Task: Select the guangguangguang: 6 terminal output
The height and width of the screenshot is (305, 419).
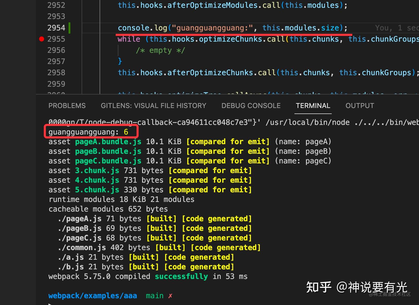Action: tap(89, 132)
